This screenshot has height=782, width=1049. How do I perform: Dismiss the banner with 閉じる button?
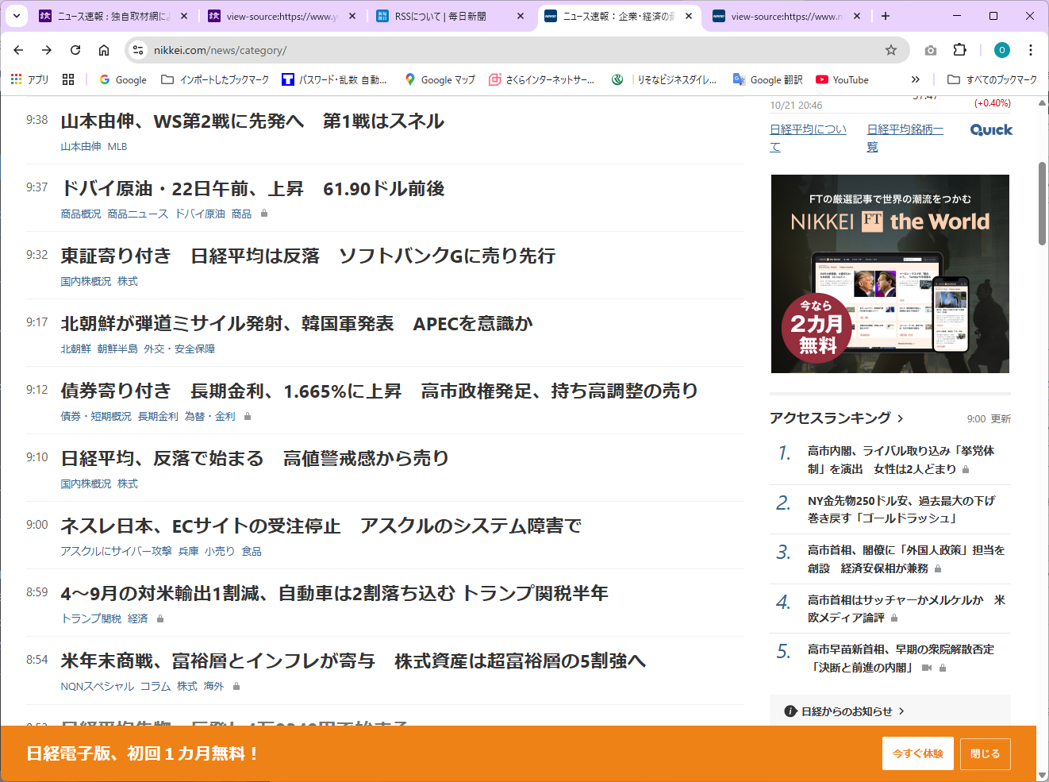point(985,753)
